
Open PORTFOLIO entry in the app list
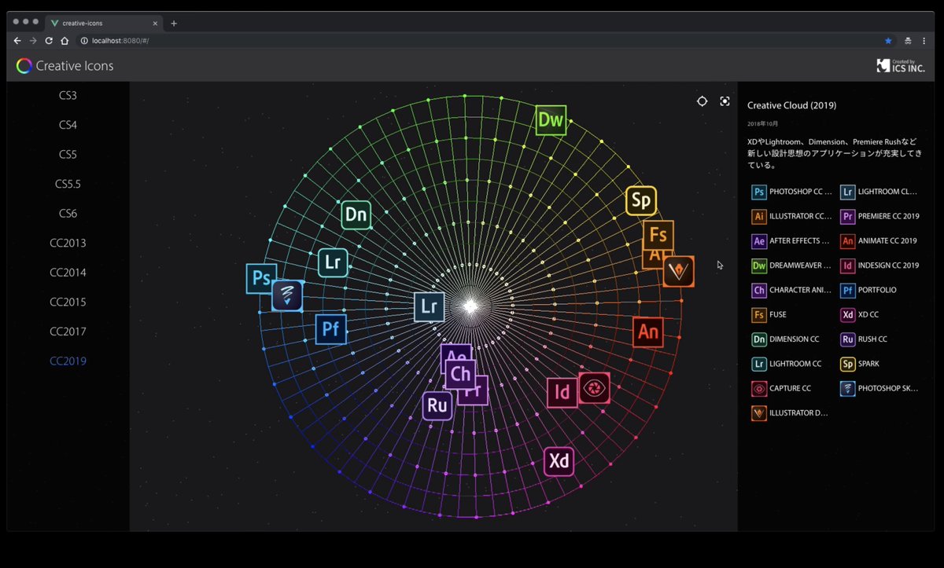point(869,290)
